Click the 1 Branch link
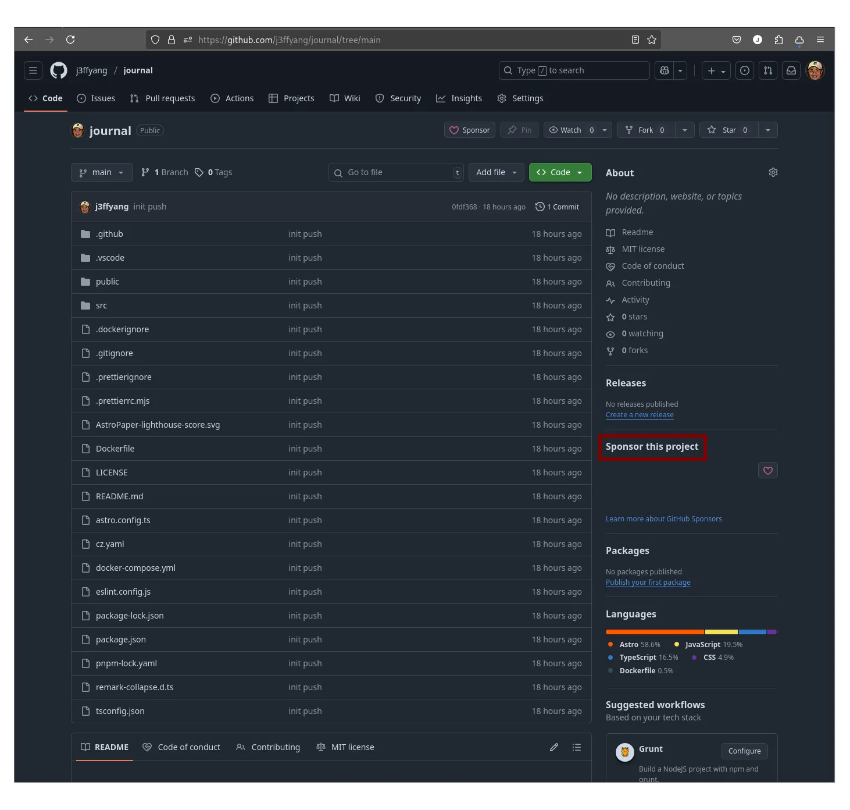Image resolution: width=850 pixels, height=810 pixels. [165, 172]
